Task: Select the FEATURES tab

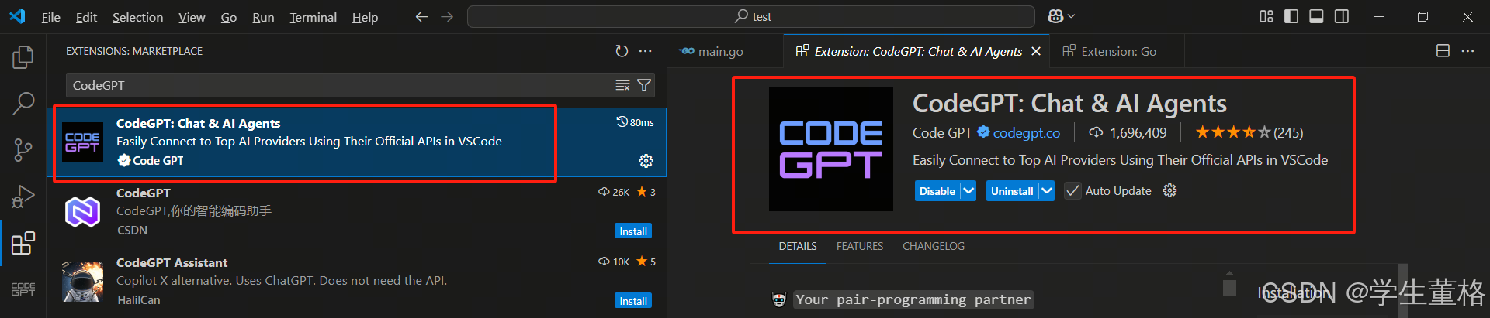Action: 859,246
